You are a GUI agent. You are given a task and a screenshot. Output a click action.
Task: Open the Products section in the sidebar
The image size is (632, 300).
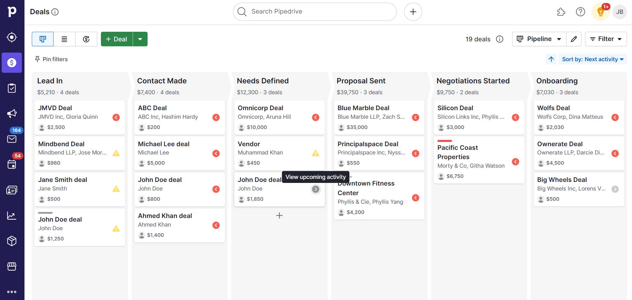click(x=12, y=241)
